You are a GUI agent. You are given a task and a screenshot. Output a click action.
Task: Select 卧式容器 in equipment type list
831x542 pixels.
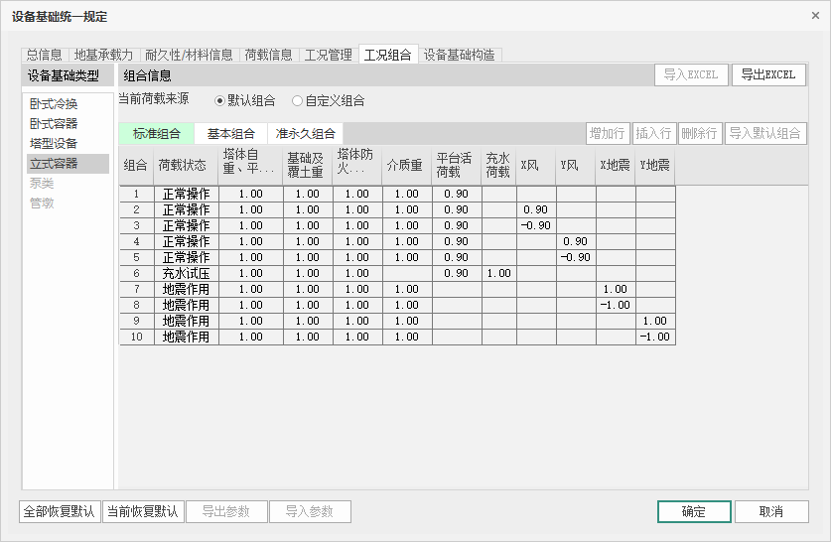(68, 124)
